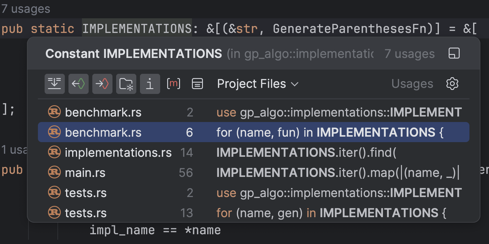Click the folder with asterisk toolbar icon
The image size is (489, 244).
click(x=126, y=84)
